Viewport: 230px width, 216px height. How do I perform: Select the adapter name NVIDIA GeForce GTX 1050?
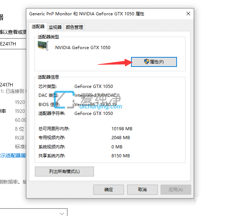tap(83, 48)
